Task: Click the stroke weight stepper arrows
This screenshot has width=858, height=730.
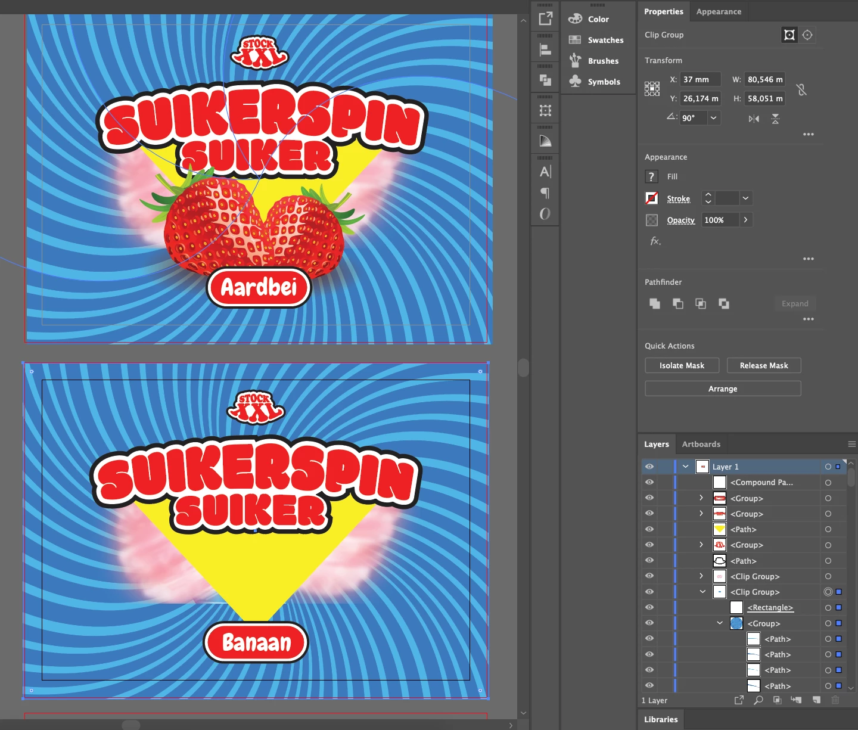Action: (708, 198)
